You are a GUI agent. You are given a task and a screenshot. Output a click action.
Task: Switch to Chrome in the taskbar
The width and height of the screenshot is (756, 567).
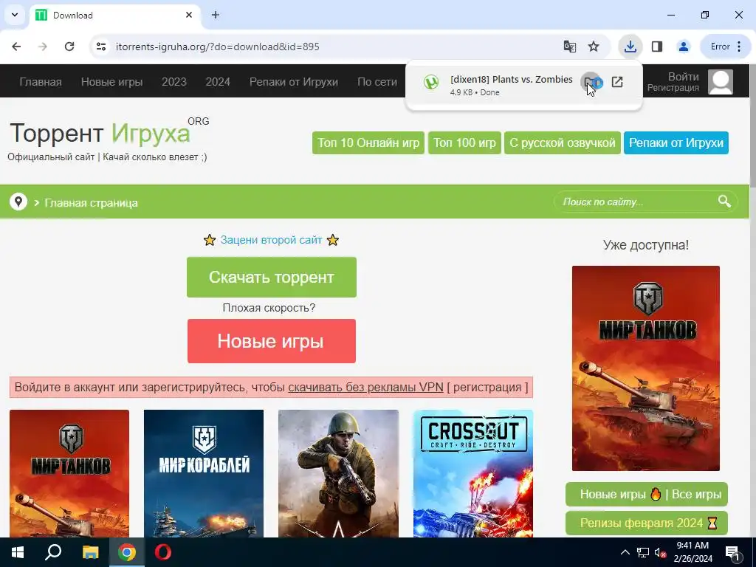(x=127, y=552)
